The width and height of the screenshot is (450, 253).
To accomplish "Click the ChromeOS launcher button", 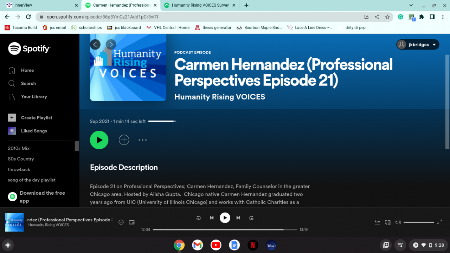I will click(8, 245).
